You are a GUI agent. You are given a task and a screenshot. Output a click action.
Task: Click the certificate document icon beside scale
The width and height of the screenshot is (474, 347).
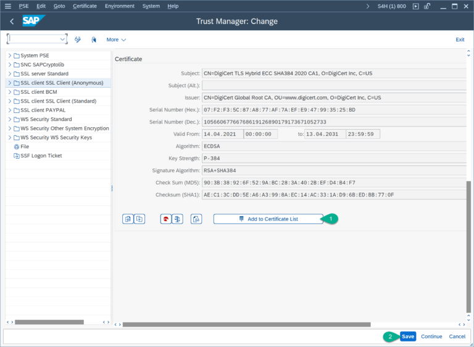pyautogui.click(x=196, y=219)
